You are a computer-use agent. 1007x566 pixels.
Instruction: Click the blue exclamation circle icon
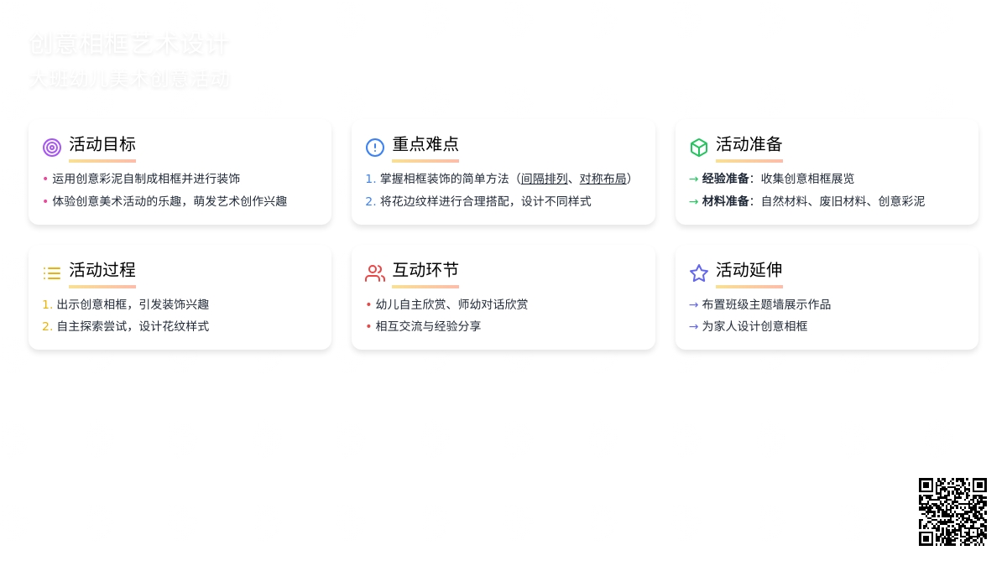[x=375, y=148]
